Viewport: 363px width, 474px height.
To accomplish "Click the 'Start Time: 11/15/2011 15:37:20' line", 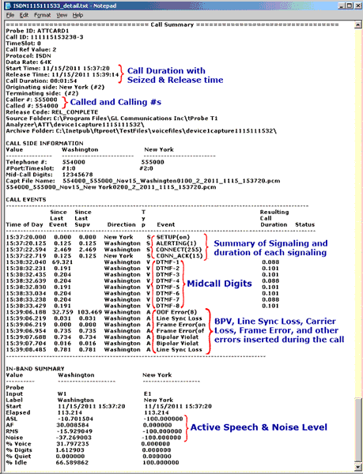I will point(58,68).
